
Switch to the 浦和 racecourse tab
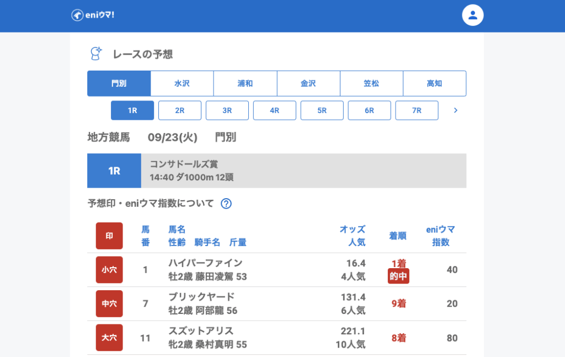245,83
